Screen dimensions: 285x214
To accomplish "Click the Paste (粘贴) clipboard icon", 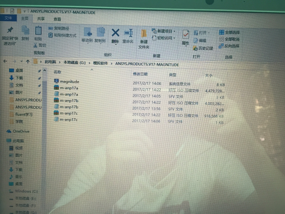I will [38, 30].
